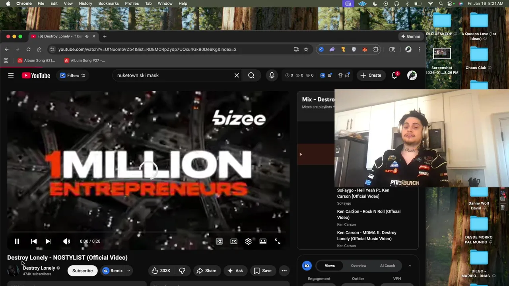
Task: Pause the video with the pause button
Action: (17, 241)
